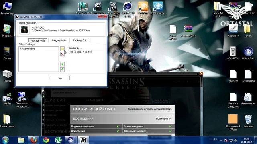Launch Autodesk Maya desktop shortcut
This screenshot has height=144, width=257.
pyautogui.click(x=113, y=10)
